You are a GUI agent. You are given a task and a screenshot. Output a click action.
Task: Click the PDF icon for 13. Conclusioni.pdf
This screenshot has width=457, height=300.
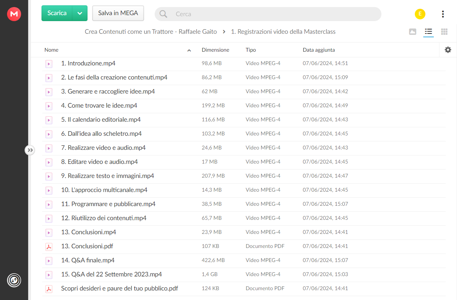49,247
